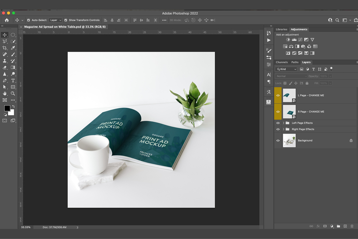Open the Kind filter dropdown
358x239 pixels.
[286, 69]
